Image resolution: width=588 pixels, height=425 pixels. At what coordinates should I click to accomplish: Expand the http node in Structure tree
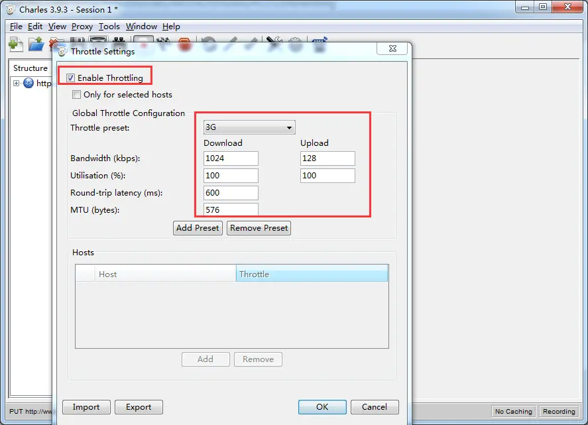click(x=16, y=83)
